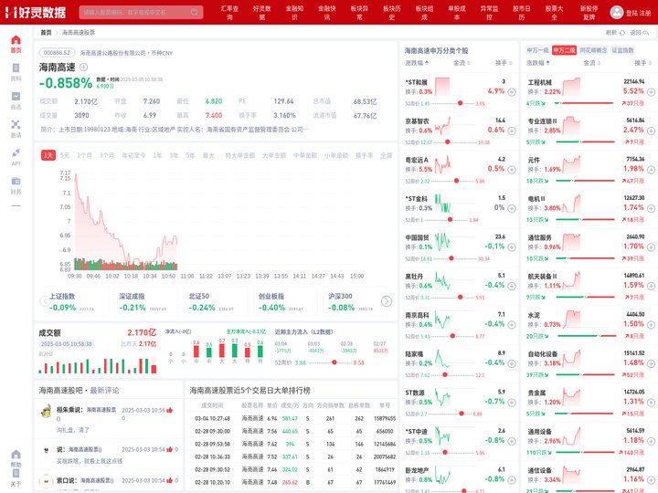
Task: Open 金融知识 in top menu
Action: [x=294, y=13]
